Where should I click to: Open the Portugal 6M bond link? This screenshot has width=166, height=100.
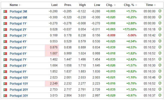(x=18, y=17)
